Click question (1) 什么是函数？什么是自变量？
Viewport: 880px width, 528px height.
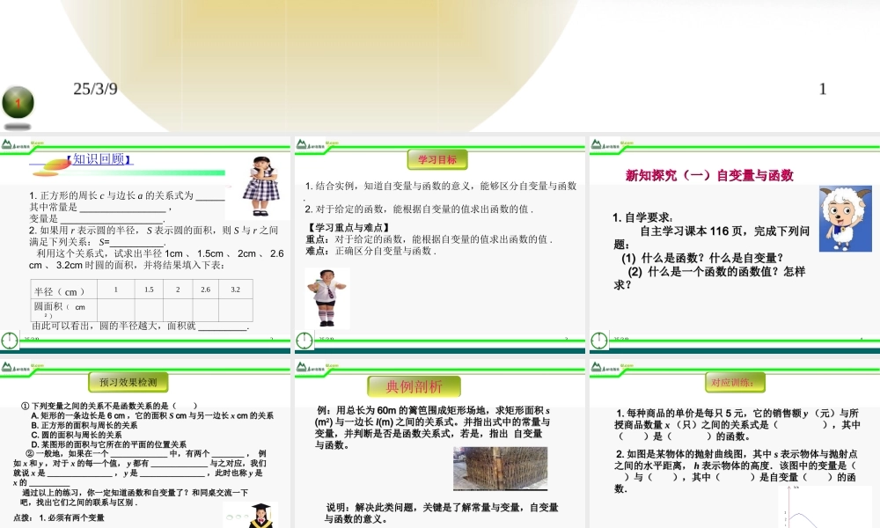(702, 258)
